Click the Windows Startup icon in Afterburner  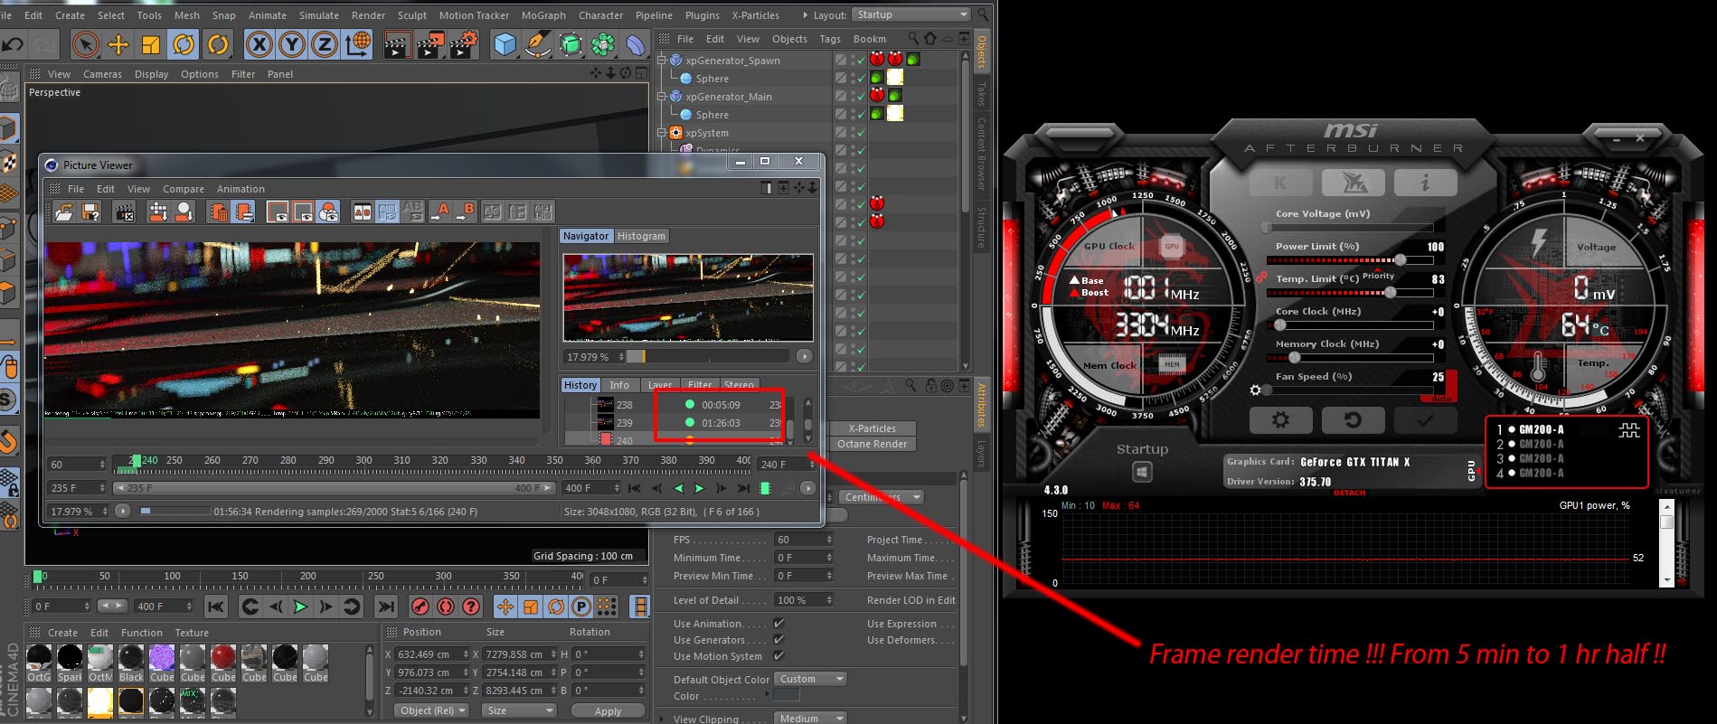[x=1142, y=472]
